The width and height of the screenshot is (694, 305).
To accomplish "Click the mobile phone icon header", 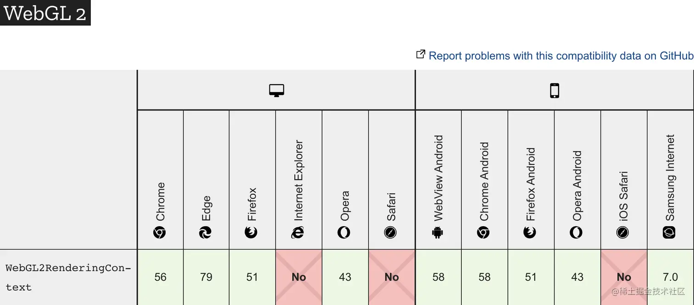I will [x=554, y=91].
